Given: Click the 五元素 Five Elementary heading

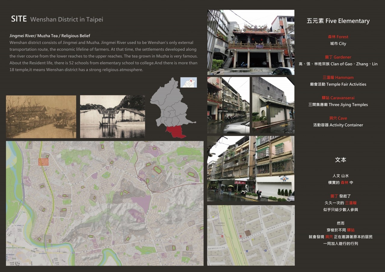Looking at the screenshot, I should (338, 21).
